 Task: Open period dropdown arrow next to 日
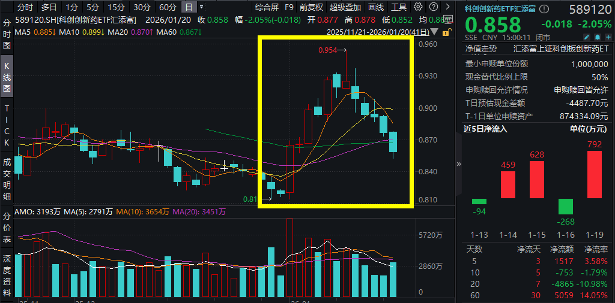201,8
